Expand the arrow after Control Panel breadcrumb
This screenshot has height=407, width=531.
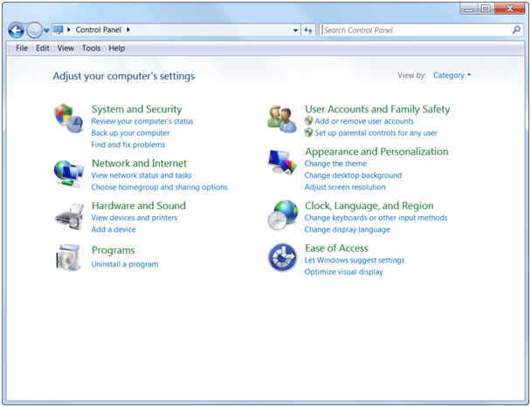click(x=128, y=30)
